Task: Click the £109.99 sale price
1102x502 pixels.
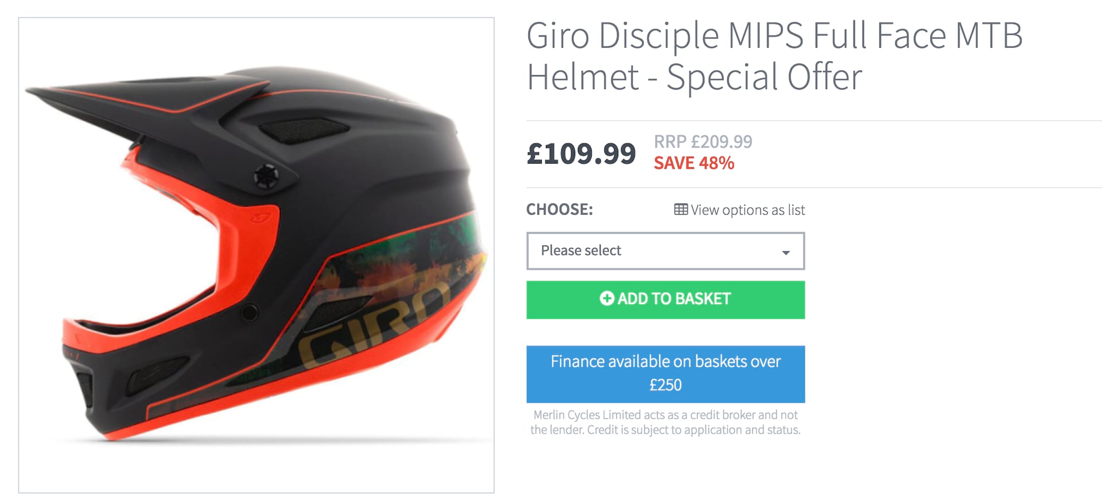Action: (581, 154)
